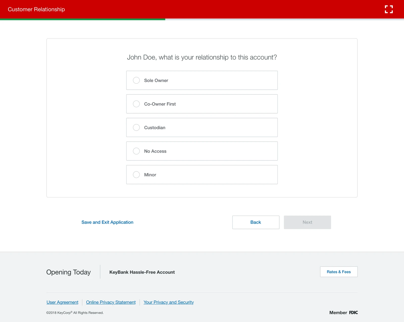Choose the Co-Owner First radio option

[x=136, y=104]
